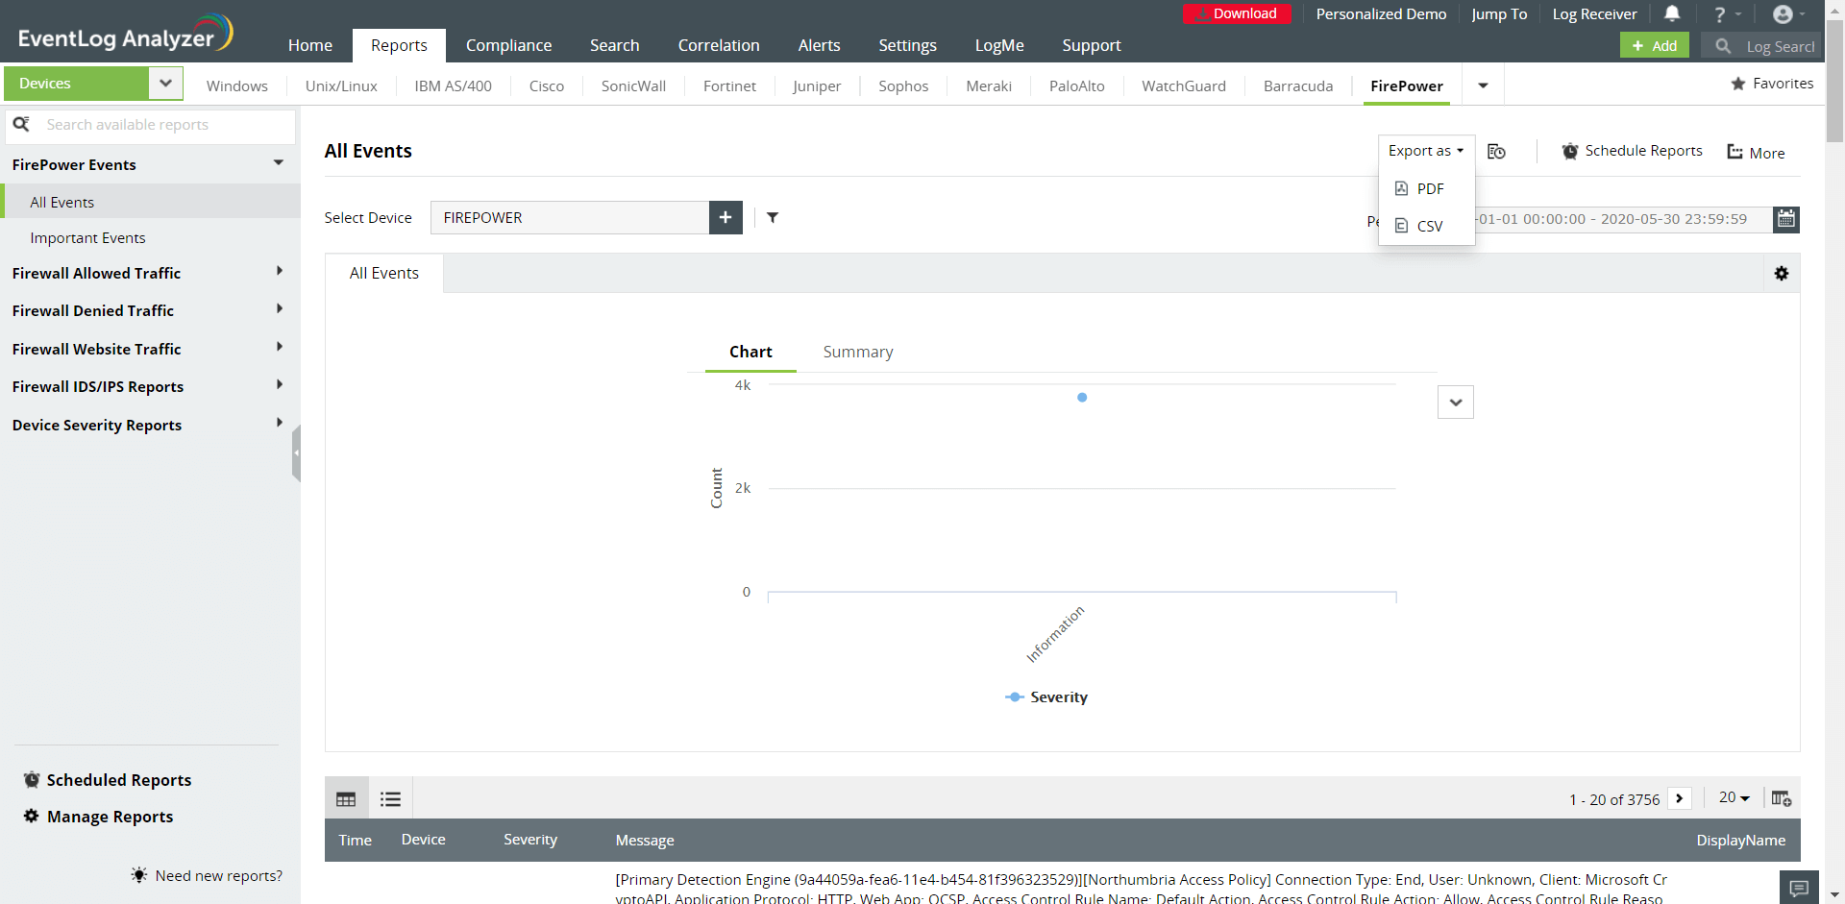This screenshot has width=1845, height=904.
Task: Click the CSV file icon
Action: click(x=1401, y=226)
